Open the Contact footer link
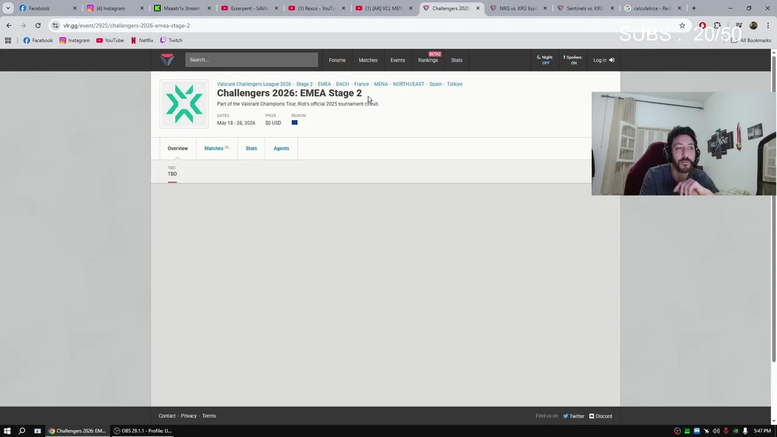This screenshot has width=777, height=437. [167, 416]
